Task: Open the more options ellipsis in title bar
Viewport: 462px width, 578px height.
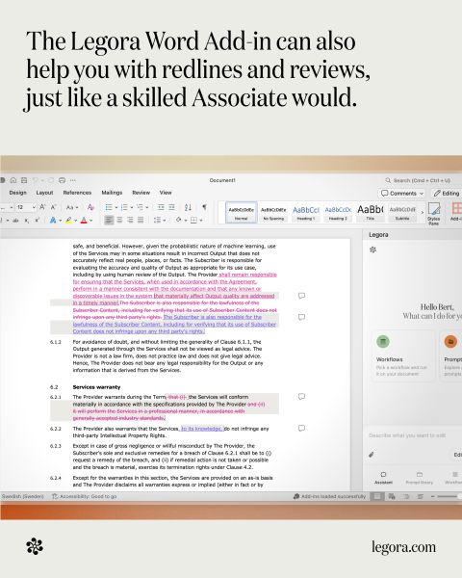Action: (x=73, y=180)
